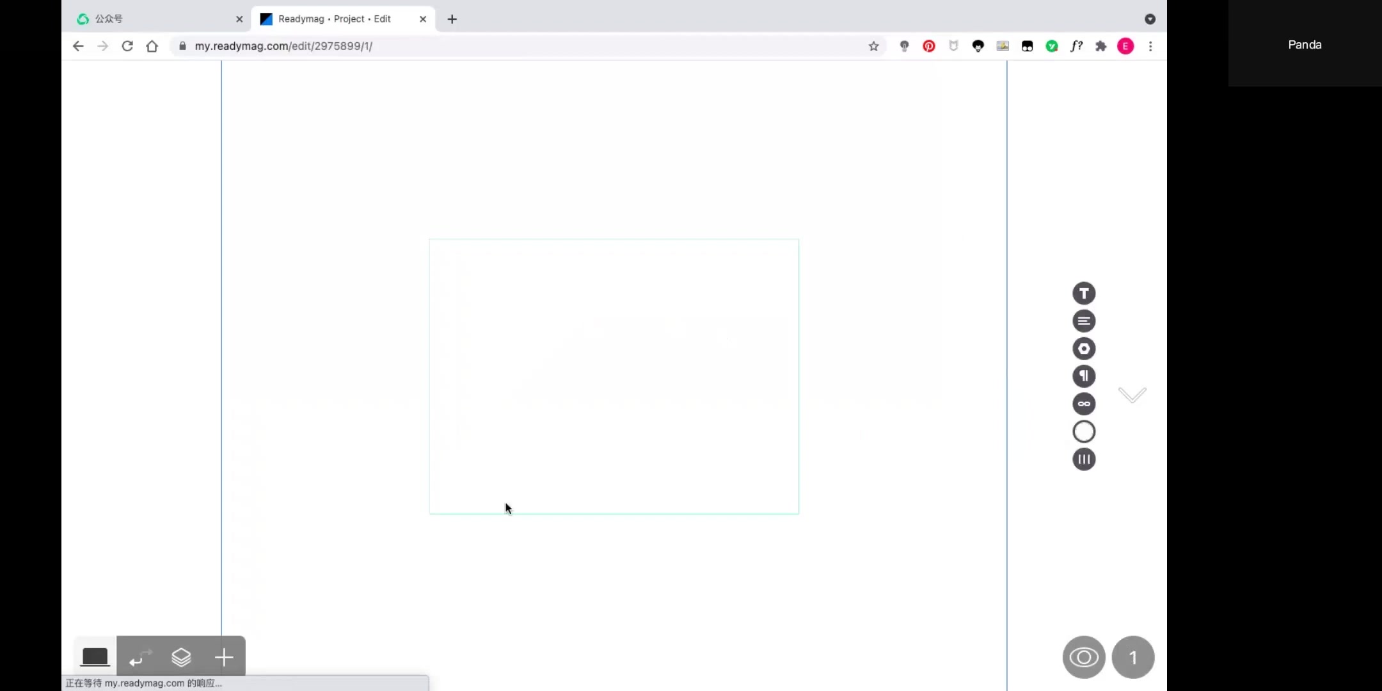Expand the downward chevron beside the widget bar
This screenshot has width=1382, height=691.
tap(1131, 394)
